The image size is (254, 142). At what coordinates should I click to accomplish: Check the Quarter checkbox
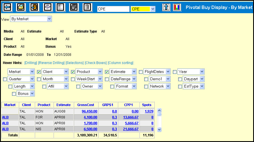pos(5,79)
